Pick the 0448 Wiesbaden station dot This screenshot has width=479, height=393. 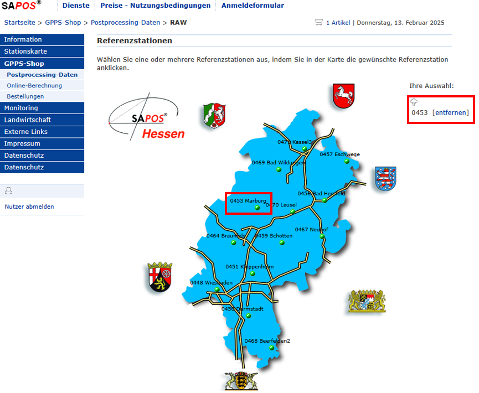(217, 289)
